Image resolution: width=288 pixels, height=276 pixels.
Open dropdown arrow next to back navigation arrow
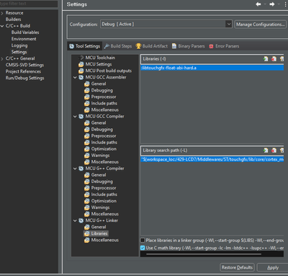[265, 4]
